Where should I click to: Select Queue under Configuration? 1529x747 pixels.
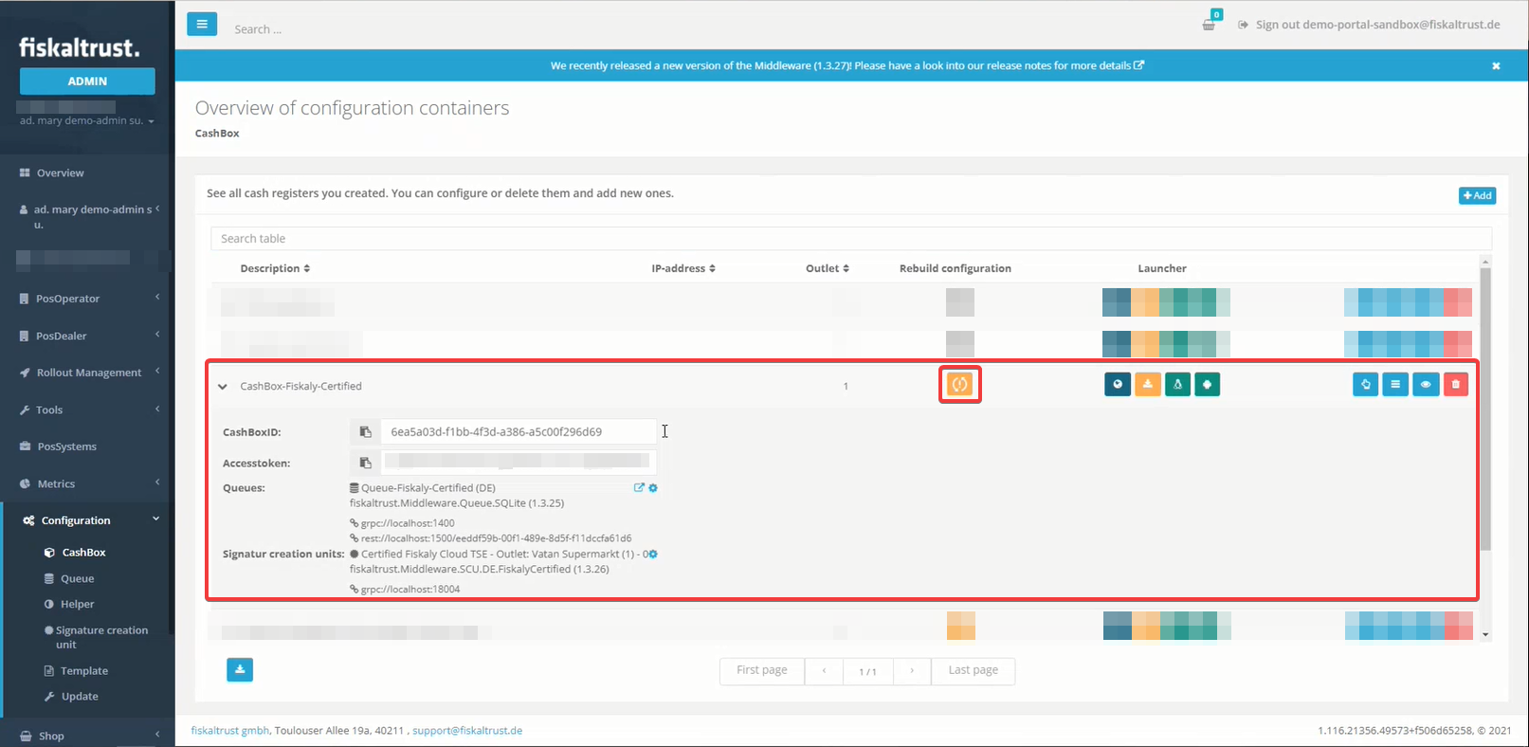click(x=78, y=579)
